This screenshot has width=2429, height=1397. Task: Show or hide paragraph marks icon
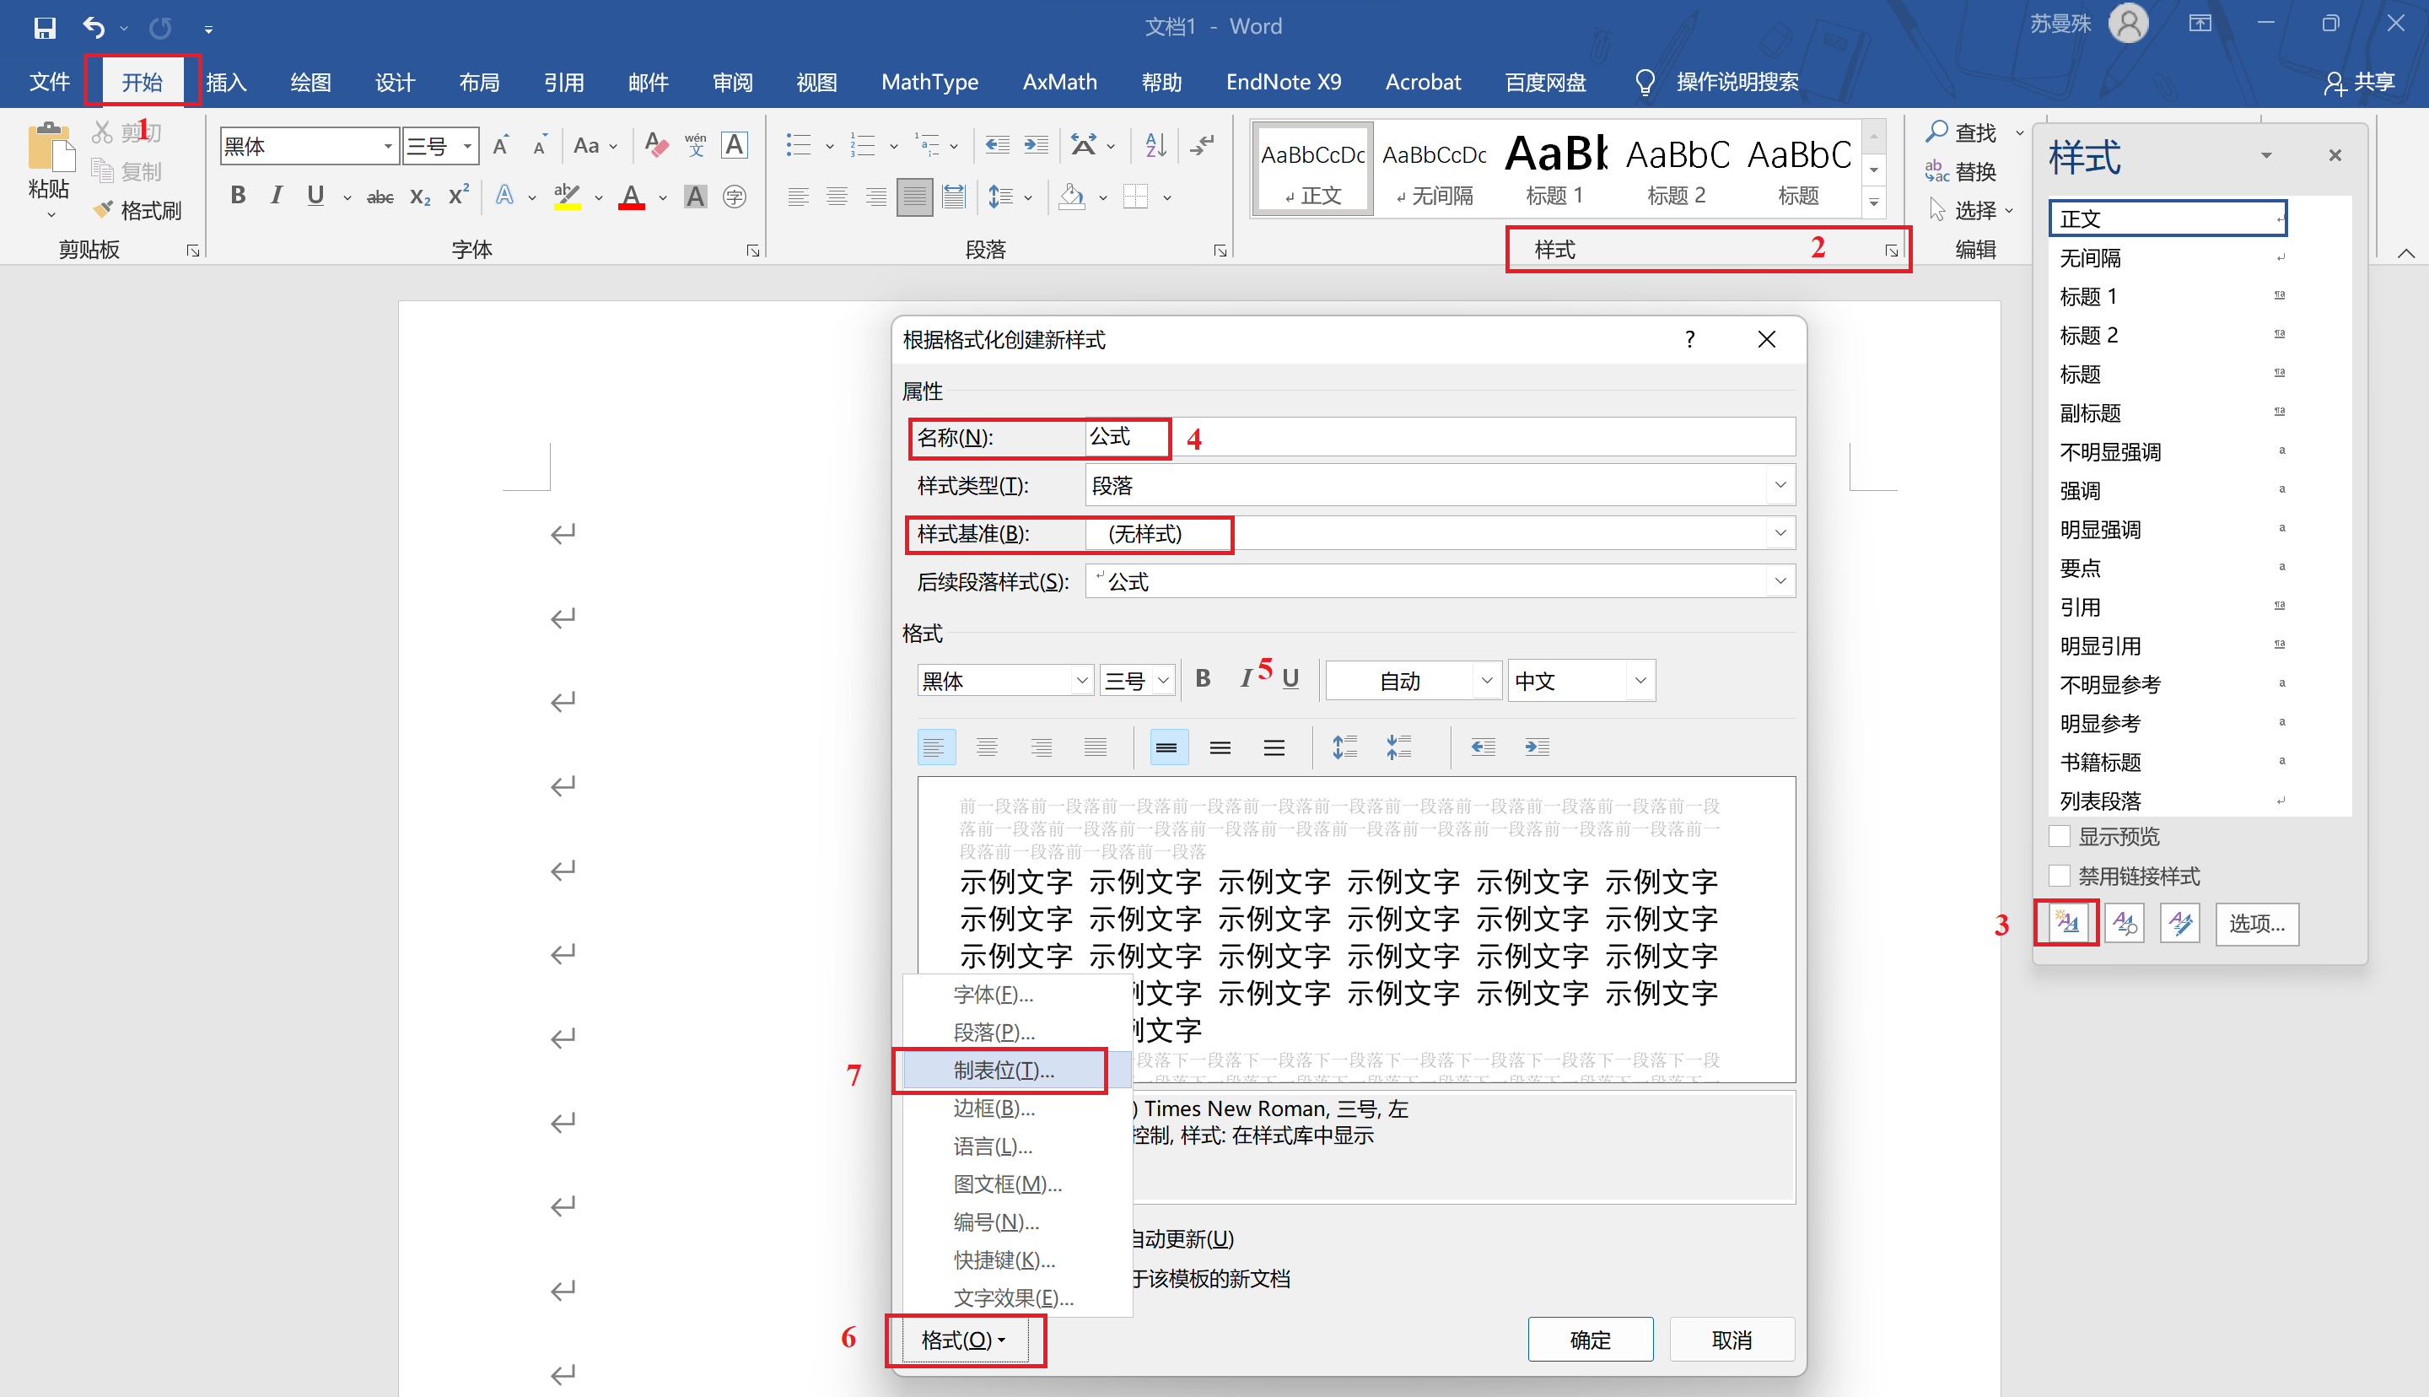click(x=1202, y=145)
